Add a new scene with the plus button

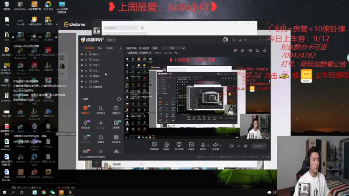[121, 48]
